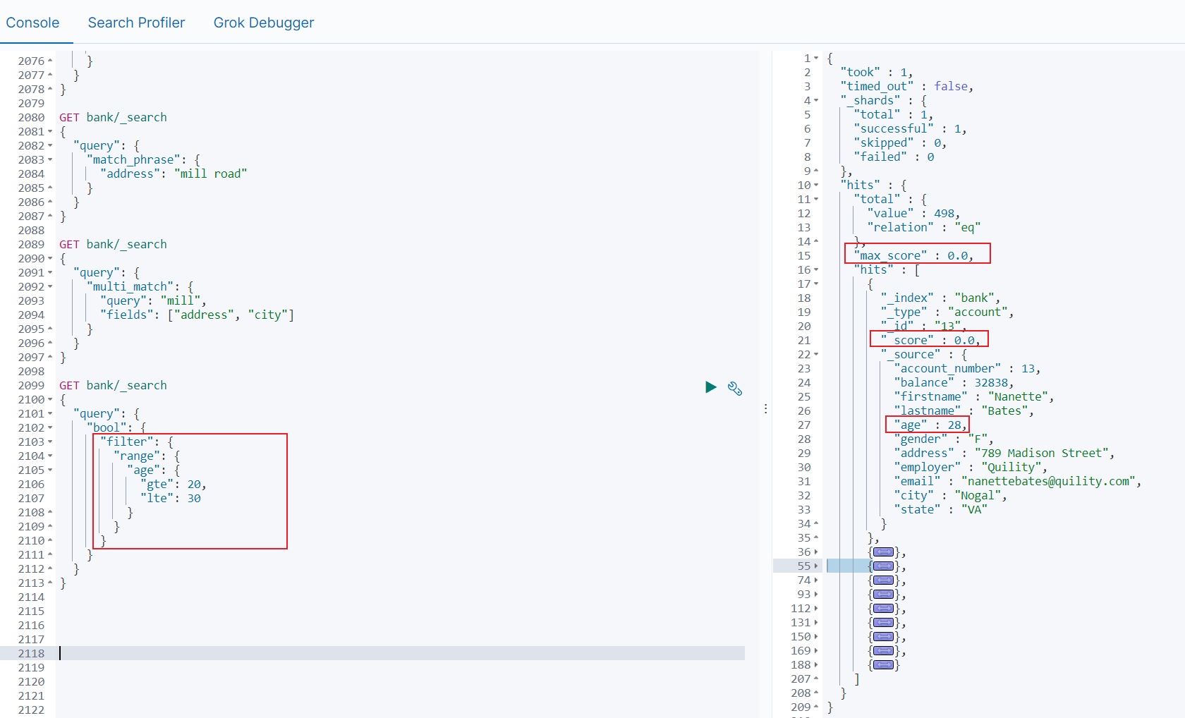Open the wrench request options menu
Viewport: 1185px width, 718px height.
[x=735, y=389]
